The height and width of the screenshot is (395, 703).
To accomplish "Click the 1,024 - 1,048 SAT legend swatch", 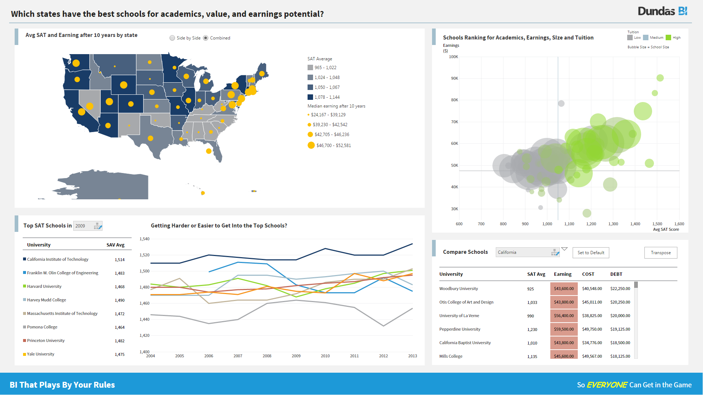I will [310, 78].
